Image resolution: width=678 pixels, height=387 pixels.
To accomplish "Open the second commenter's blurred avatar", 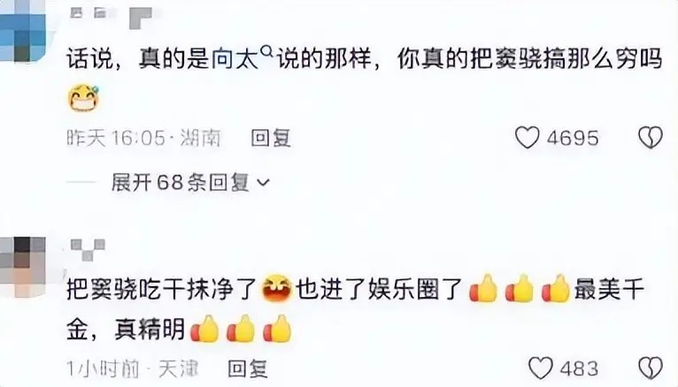I will click(x=23, y=266).
